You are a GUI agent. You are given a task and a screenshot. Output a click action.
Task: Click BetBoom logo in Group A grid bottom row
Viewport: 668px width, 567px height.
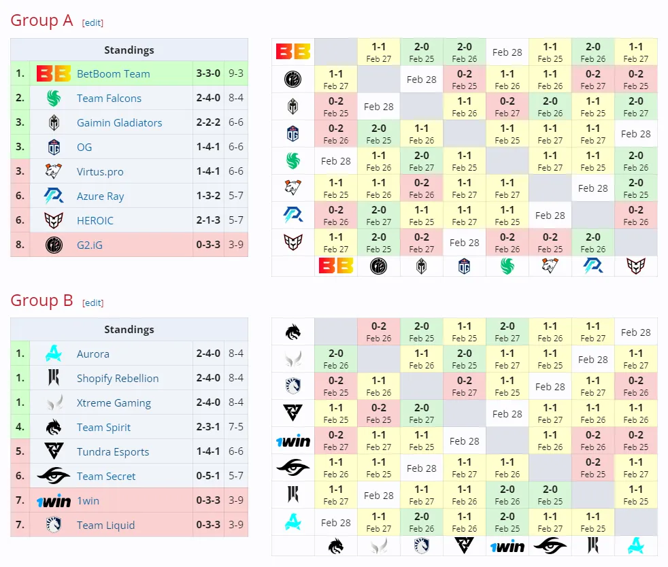point(336,267)
